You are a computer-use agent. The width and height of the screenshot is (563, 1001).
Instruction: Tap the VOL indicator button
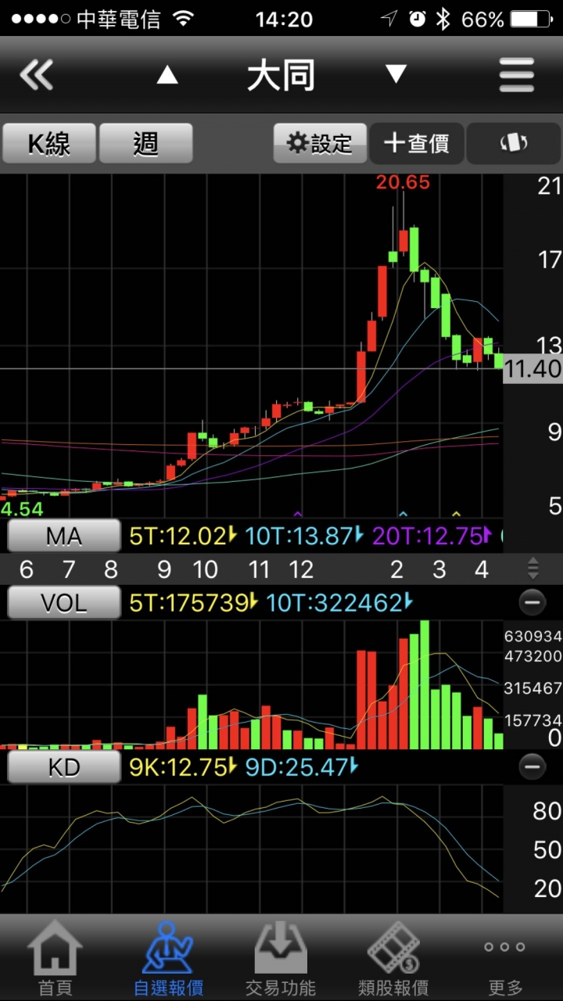[x=64, y=602]
